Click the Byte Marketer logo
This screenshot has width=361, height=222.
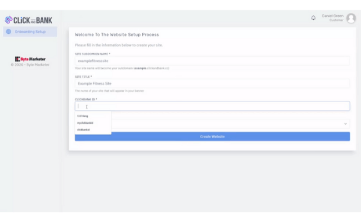tap(30, 59)
